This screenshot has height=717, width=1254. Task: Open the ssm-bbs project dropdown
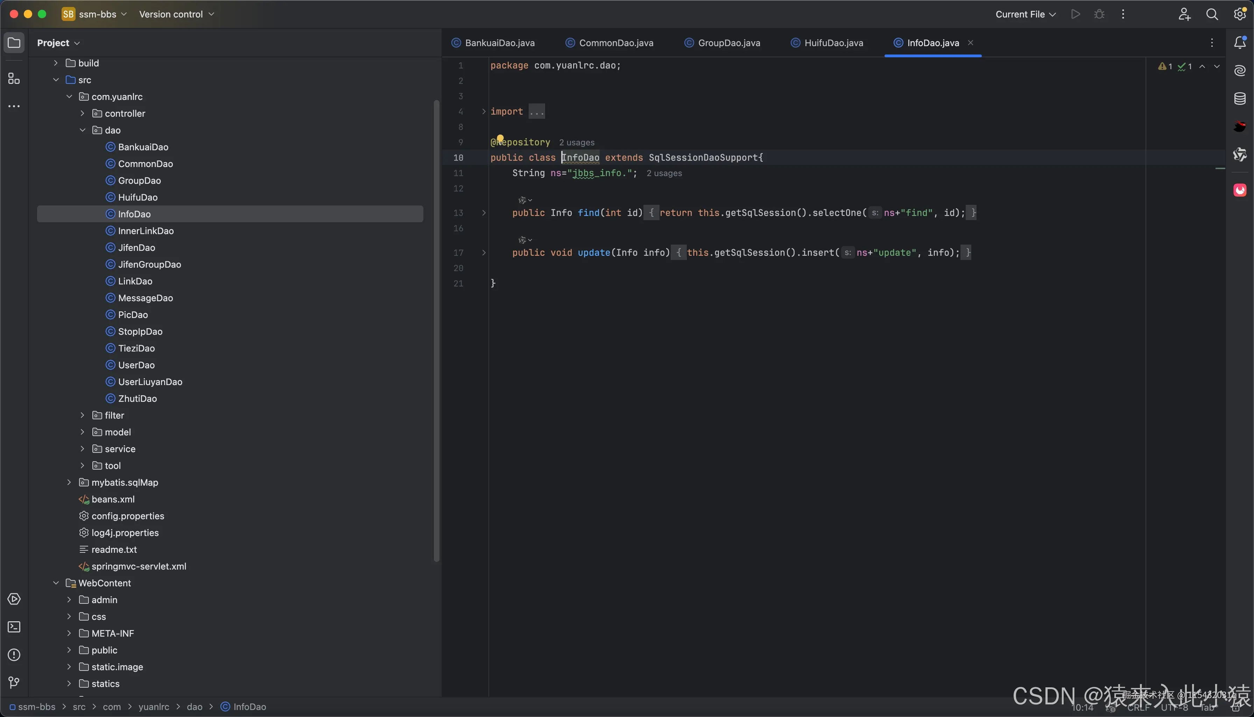[x=103, y=14]
